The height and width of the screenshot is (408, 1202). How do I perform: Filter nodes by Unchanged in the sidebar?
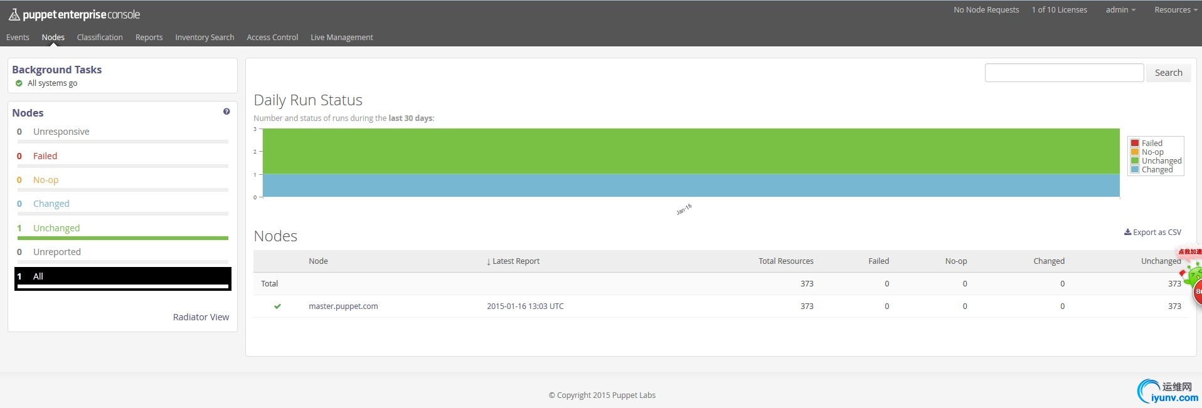(x=56, y=228)
